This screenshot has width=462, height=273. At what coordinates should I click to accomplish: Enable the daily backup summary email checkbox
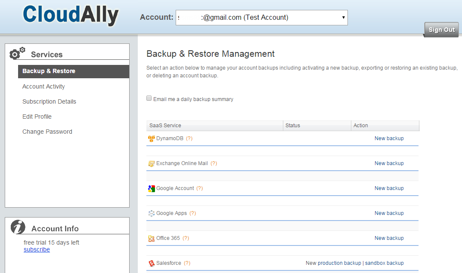(x=149, y=98)
